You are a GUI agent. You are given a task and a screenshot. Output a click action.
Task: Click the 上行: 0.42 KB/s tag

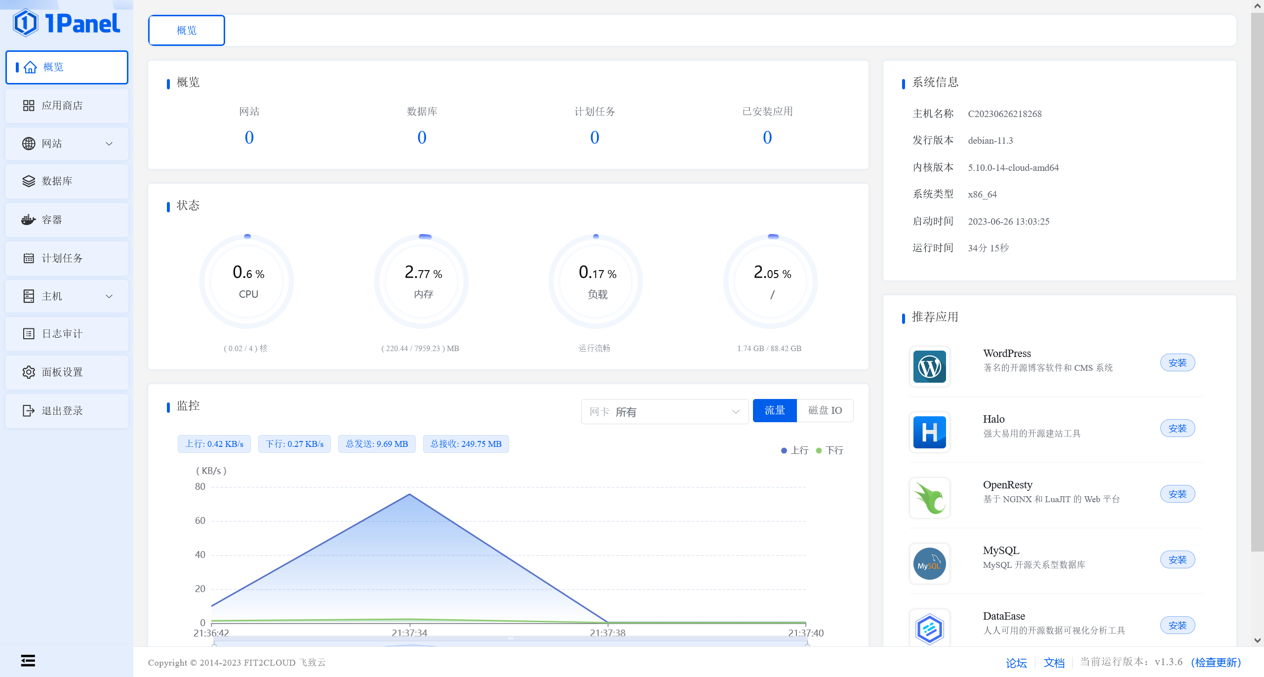pyautogui.click(x=214, y=444)
